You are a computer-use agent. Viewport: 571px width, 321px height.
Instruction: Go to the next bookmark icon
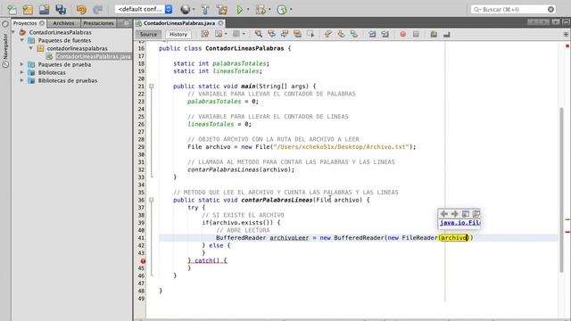tap(341, 34)
